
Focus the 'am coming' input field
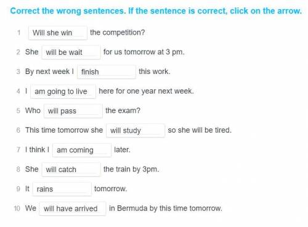(x=82, y=150)
